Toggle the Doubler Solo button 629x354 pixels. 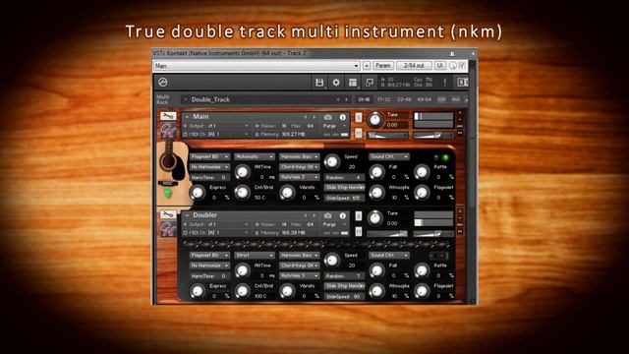coord(359,216)
